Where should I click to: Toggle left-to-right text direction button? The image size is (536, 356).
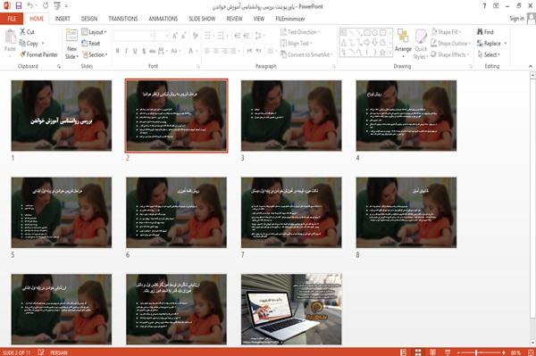click(x=249, y=51)
